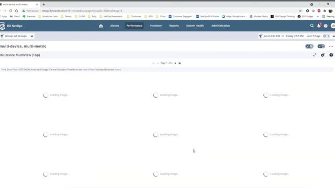Collapse the MultiView panel with arrows icon
The height and width of the screenshot is (188, 335).
point(315,55)
